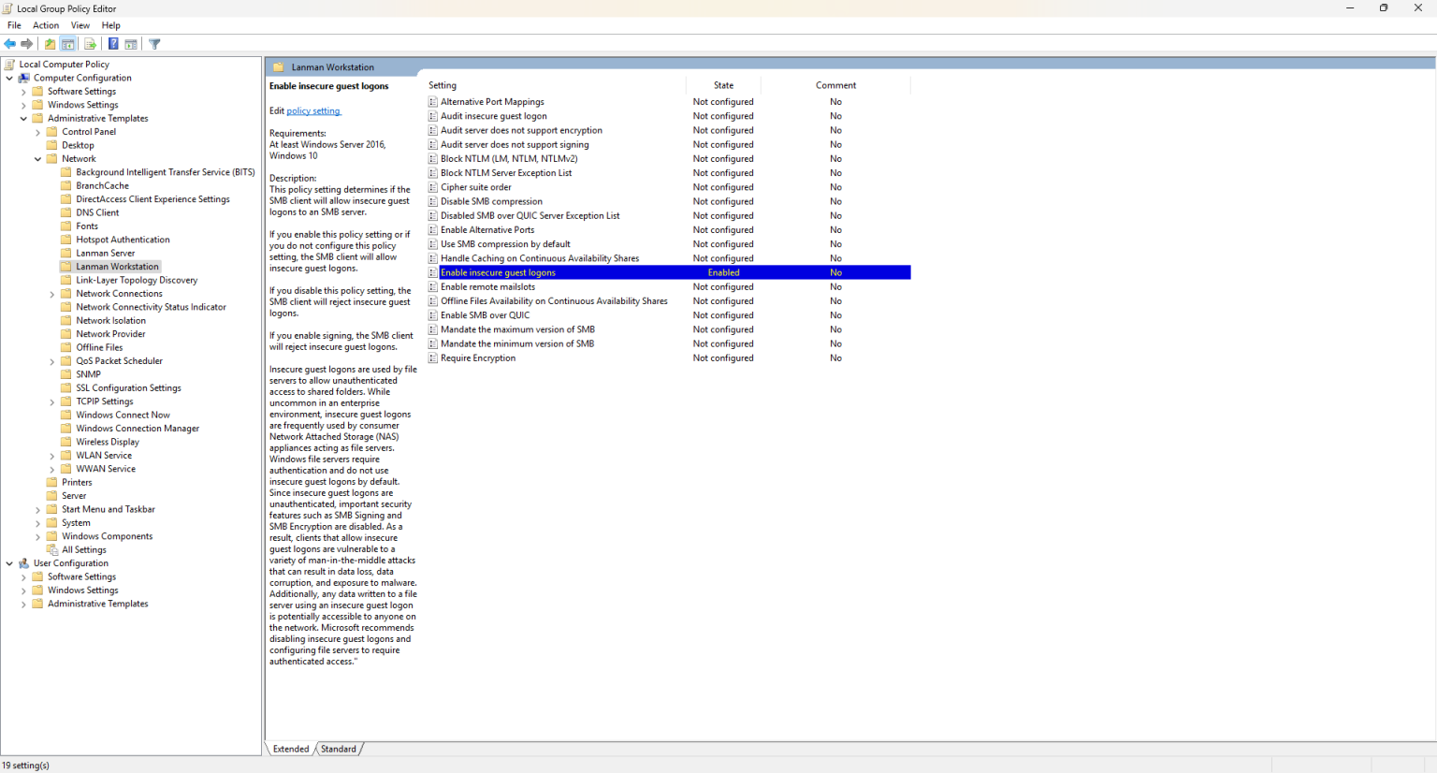Select the Enable SMB over QUIC setting
Screen dimensions: 1437x773
[485, 315]
